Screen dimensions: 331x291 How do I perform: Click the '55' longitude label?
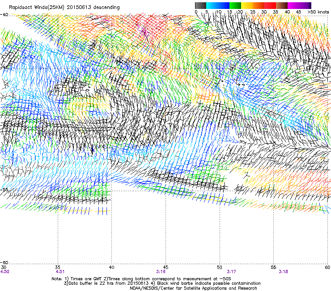click(x=273, y=267)
